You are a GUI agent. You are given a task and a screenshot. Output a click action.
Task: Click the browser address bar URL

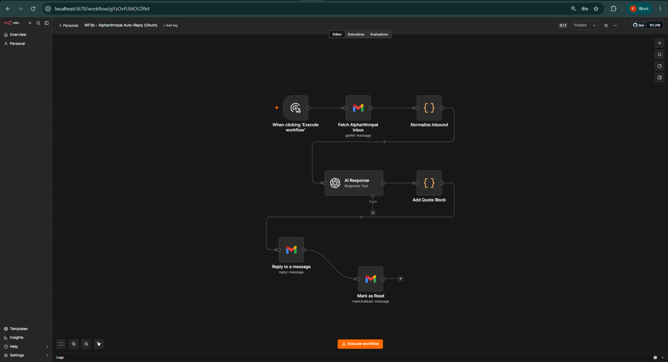tap(102, 9)
